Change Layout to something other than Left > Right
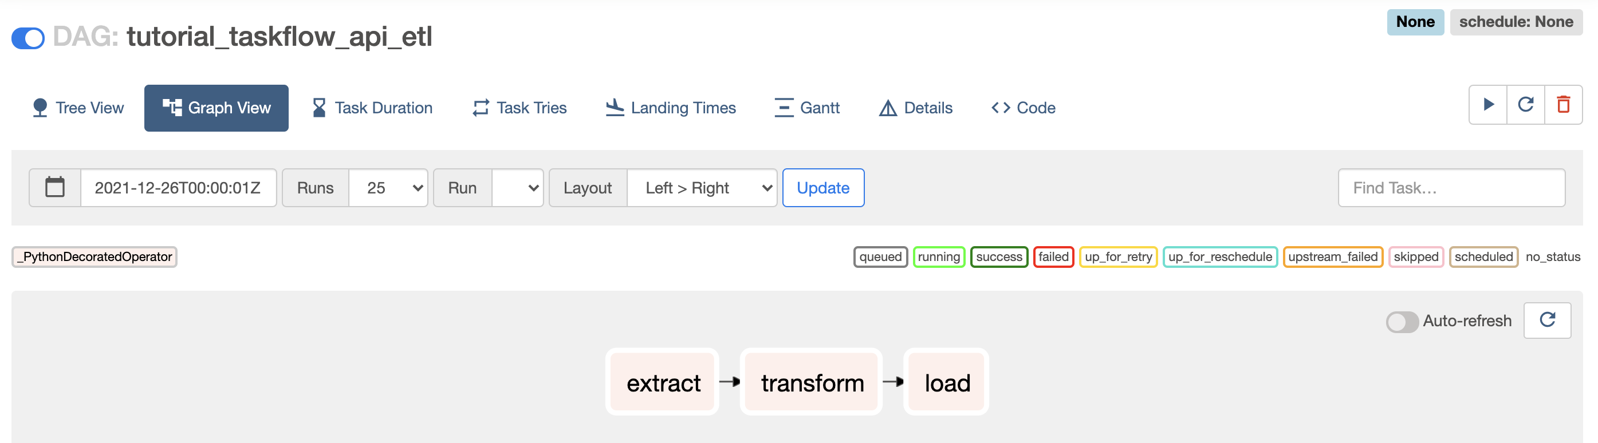The height and width of the screenshot is (443, 1598). point(702,187)
